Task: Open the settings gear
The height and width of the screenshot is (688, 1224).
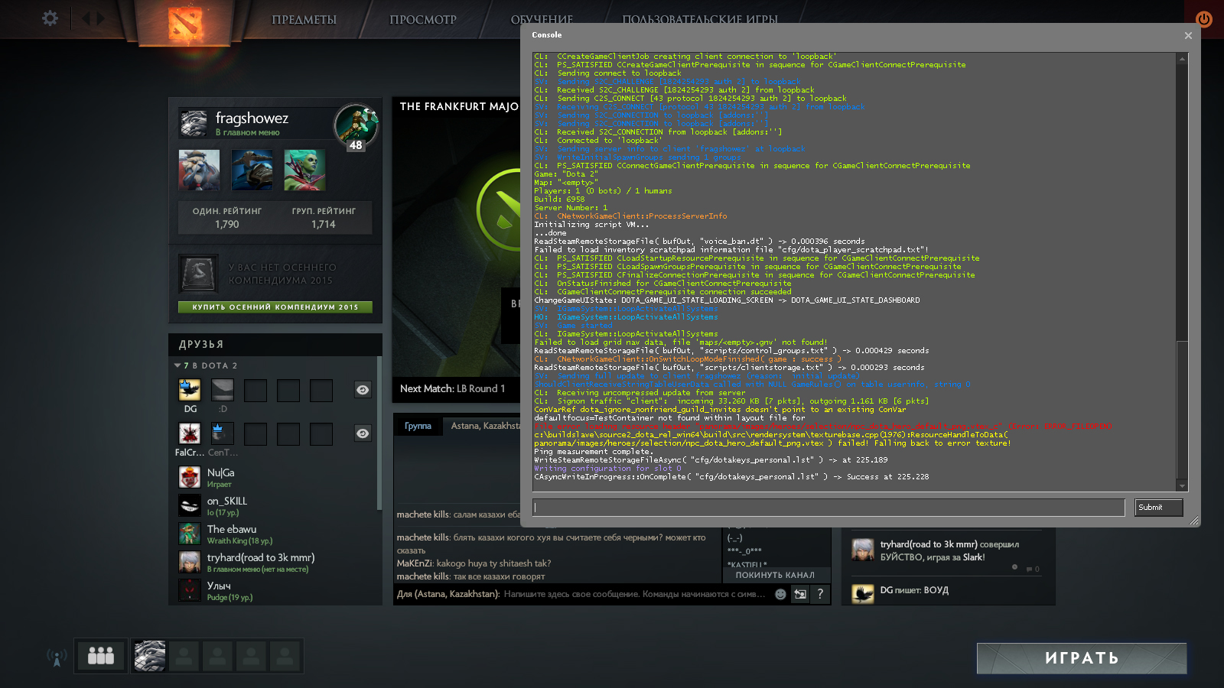Action: 50,18
